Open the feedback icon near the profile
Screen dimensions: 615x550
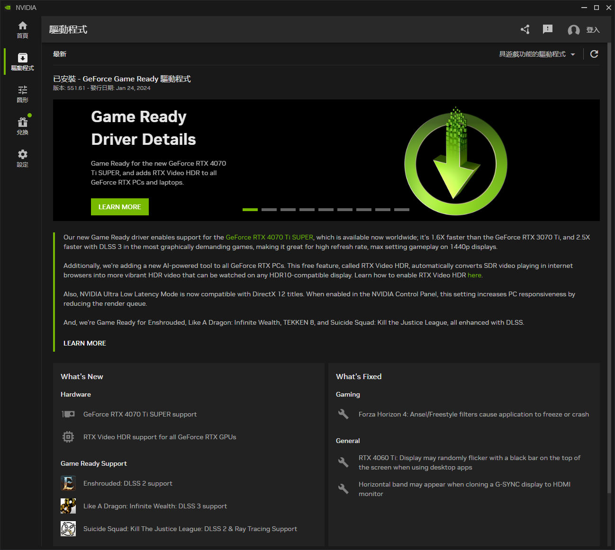pos(547,29)
